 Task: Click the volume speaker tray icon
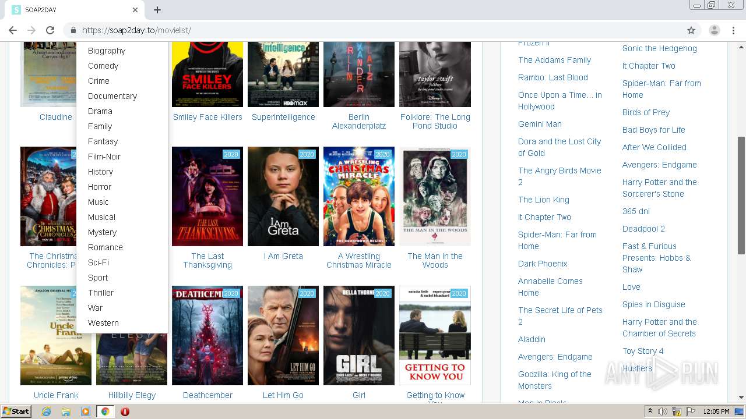point(663,411)
